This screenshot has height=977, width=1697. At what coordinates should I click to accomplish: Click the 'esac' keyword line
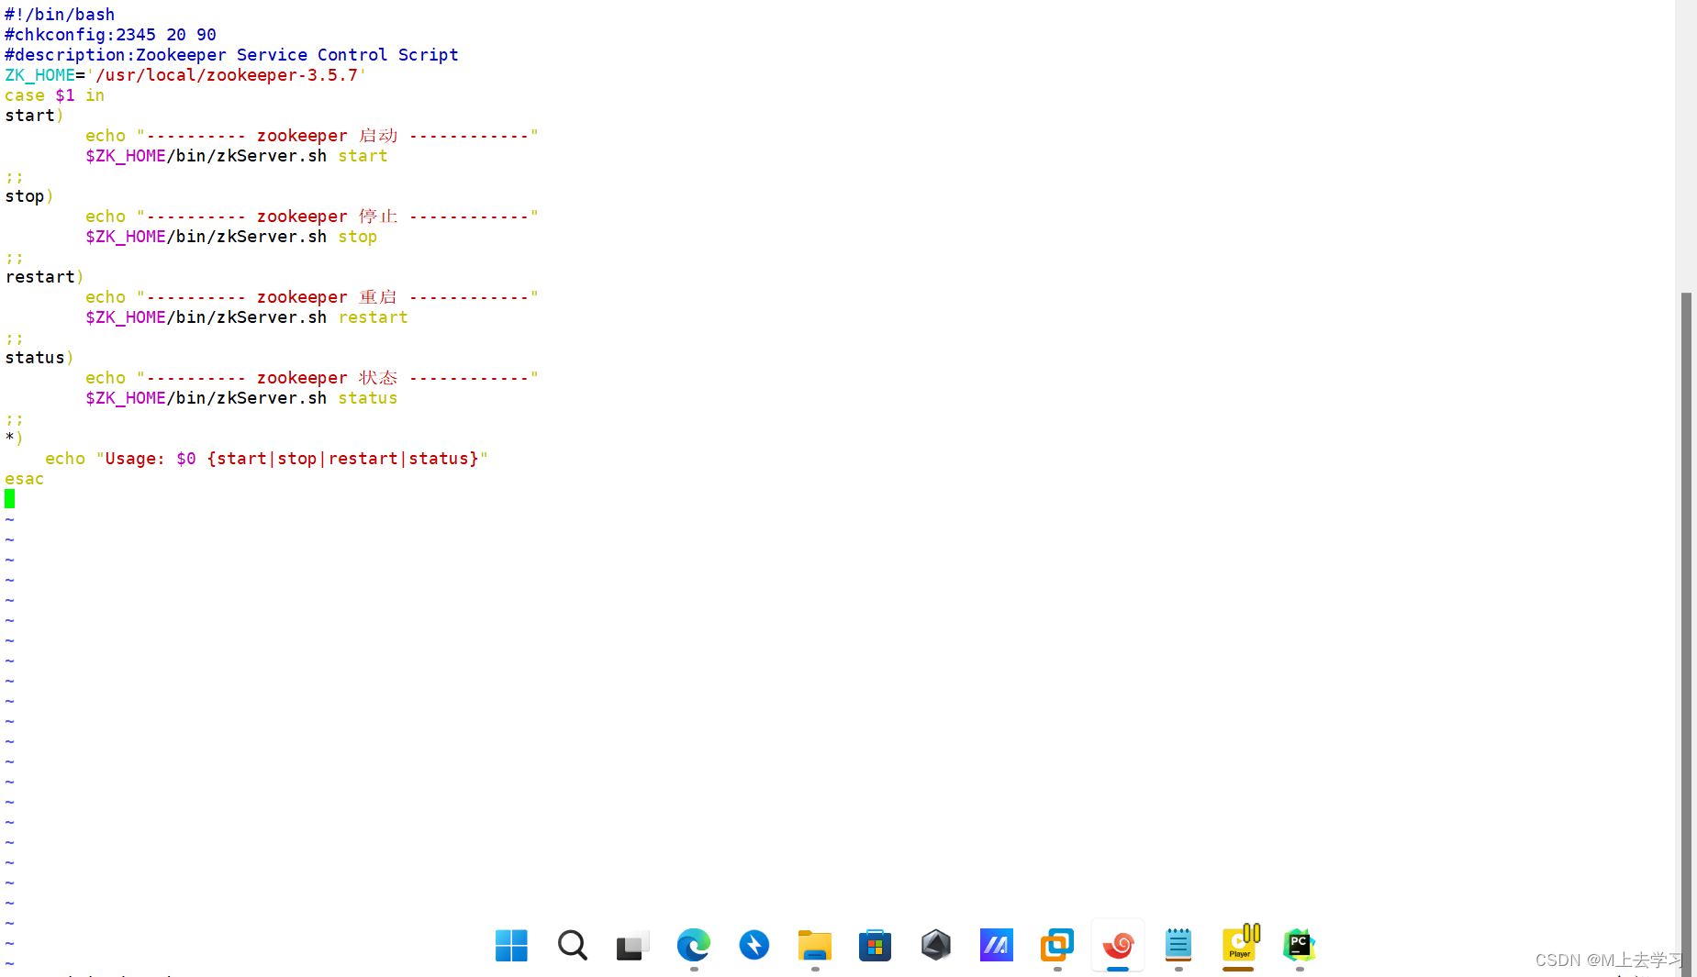(x=24, y=479)
